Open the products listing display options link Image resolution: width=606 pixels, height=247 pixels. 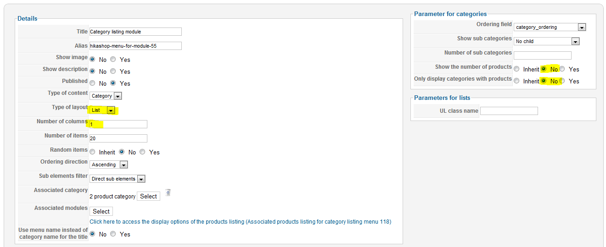click(x=241, y=222)
